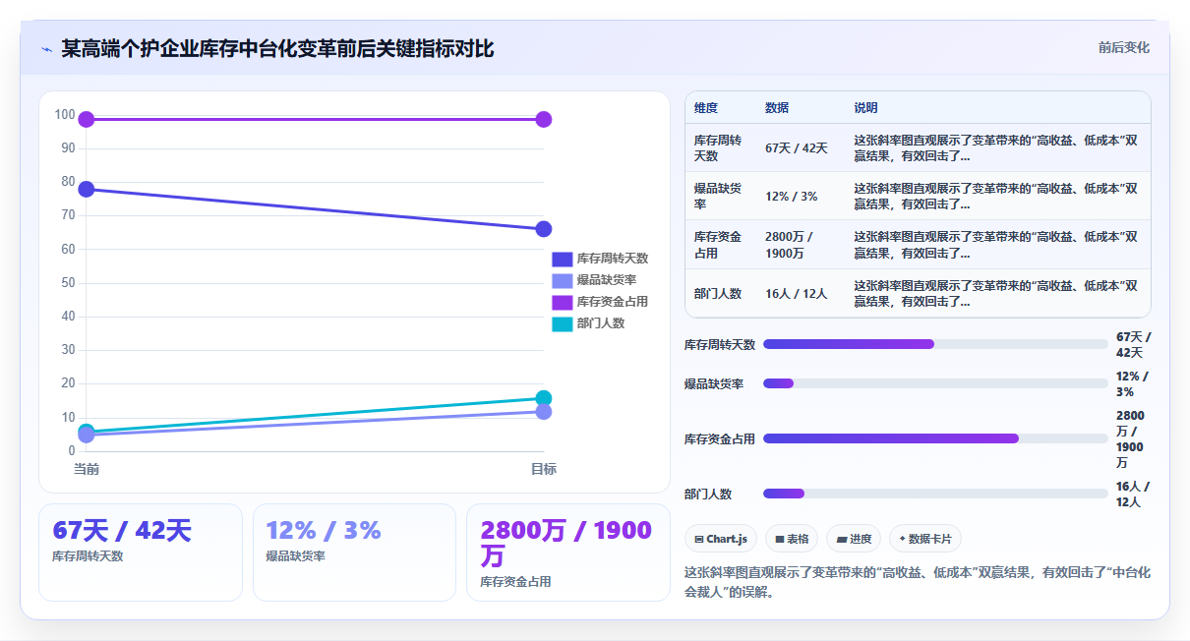Click the chart title heading text
1190x641 pixels.
[277, 48]
